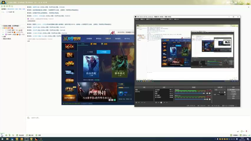Viewport: 251px width, 141px height.
Task: Open 文件(F) menu in OBS
Action: [137, 19]
